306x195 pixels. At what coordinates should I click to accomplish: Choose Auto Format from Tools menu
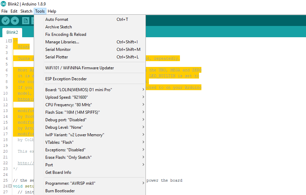pos(90,19)
